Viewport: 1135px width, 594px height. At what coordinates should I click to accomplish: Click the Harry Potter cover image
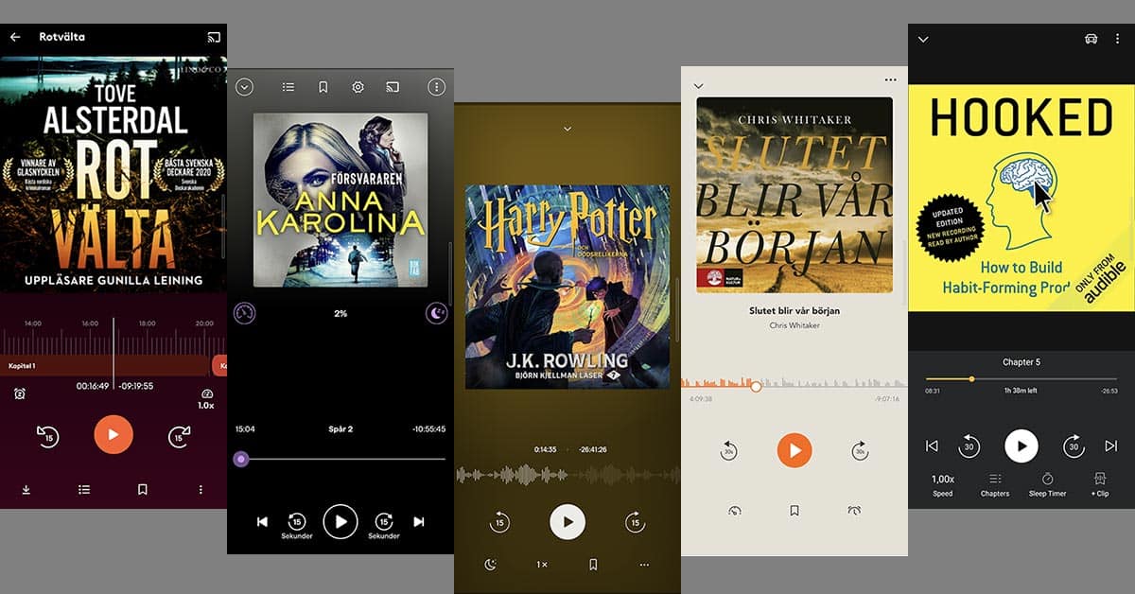[567, 287]
